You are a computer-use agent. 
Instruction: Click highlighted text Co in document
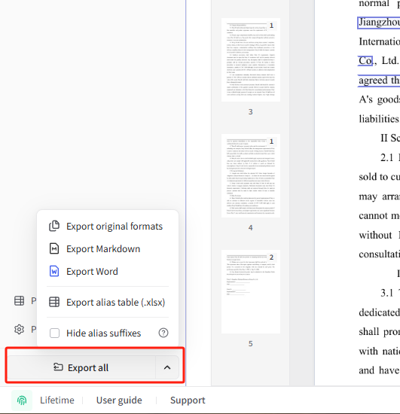(x=365, y=61)
